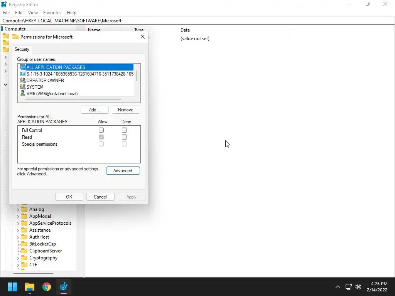
Task: Open the View menu
Action: point(33,13)
